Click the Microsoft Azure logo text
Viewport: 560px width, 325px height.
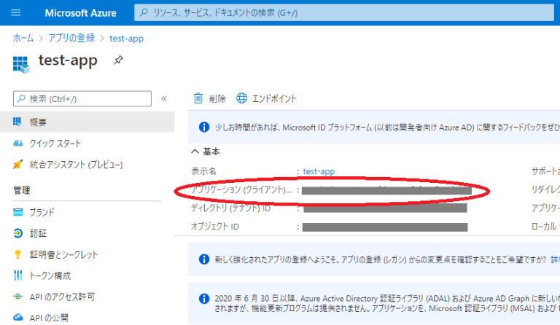coord(80,13)
